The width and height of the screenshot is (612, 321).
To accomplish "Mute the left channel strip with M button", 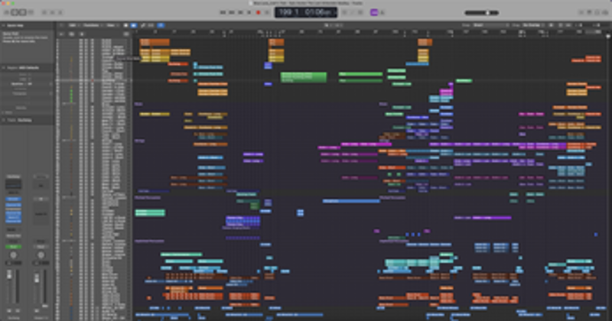I will point(9,311).
